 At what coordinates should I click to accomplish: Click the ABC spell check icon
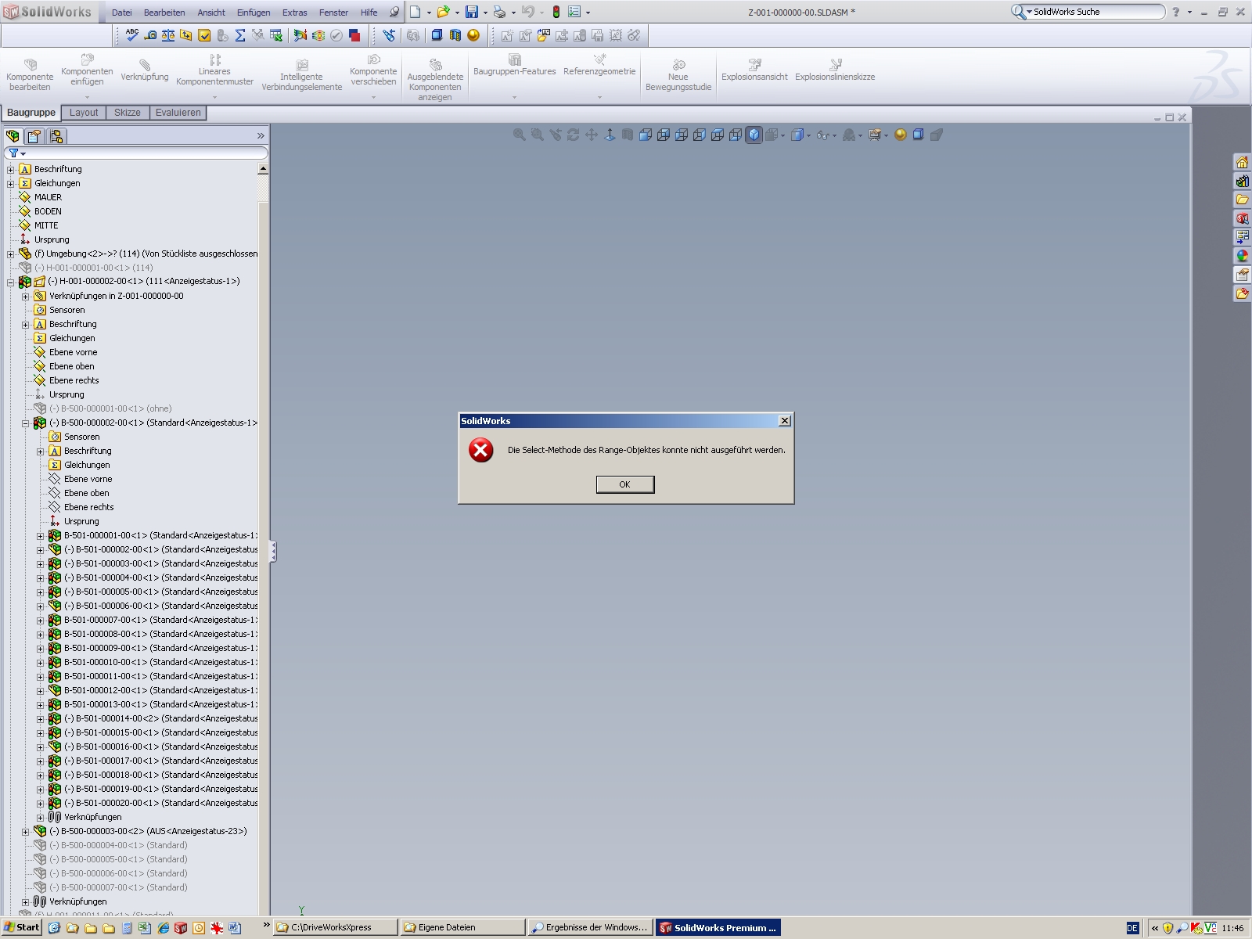132,35
